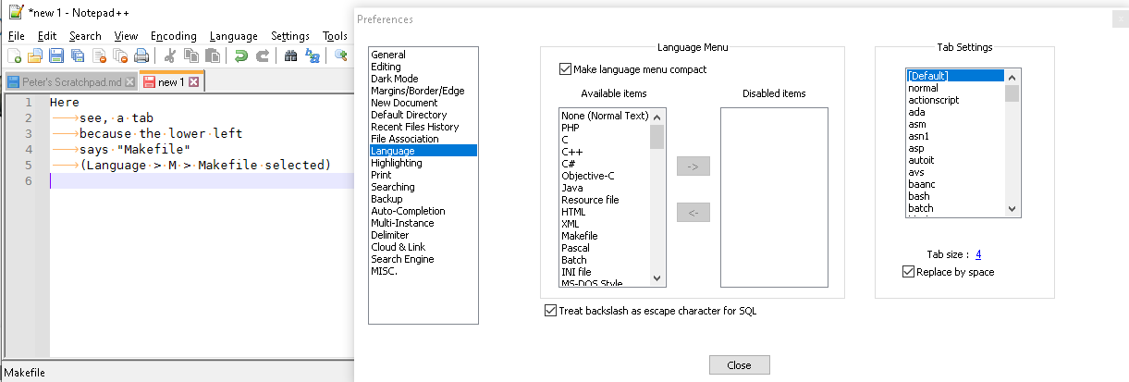Click the New file toolbar icon
Image resolution: width=1129 pixels, height=382 pixels.
pos(14,55)
